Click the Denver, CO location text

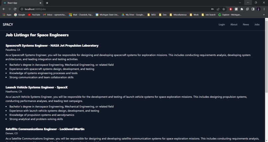pyautogui.click(x=12, y=133)
